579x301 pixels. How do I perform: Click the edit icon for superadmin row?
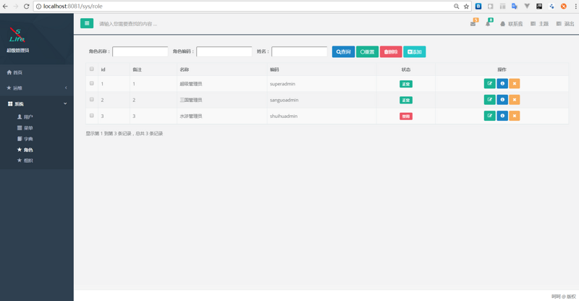pyautogui.click(x=490, y=83)
